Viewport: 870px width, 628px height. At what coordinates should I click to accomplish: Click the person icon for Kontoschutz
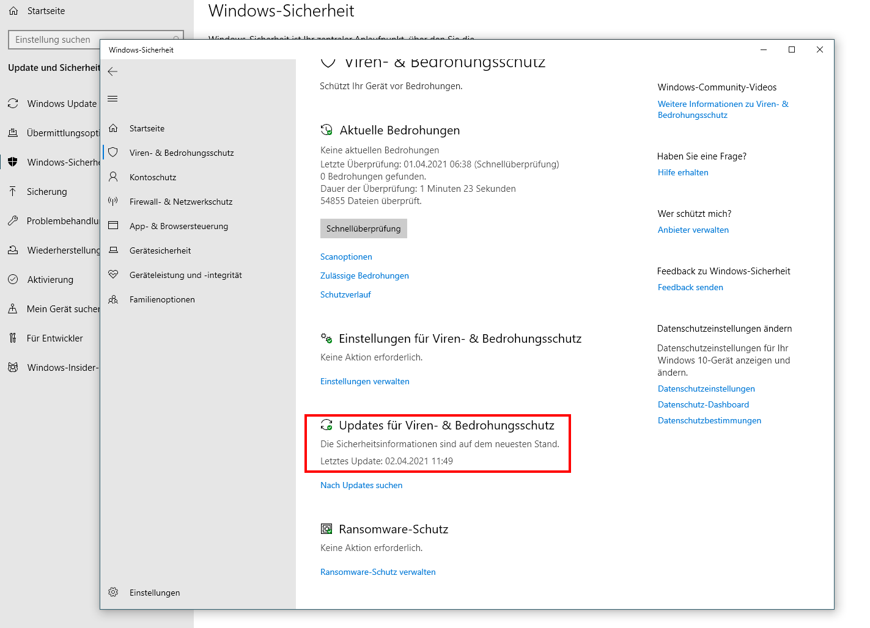pyautogui.click(x=113, y=177)
